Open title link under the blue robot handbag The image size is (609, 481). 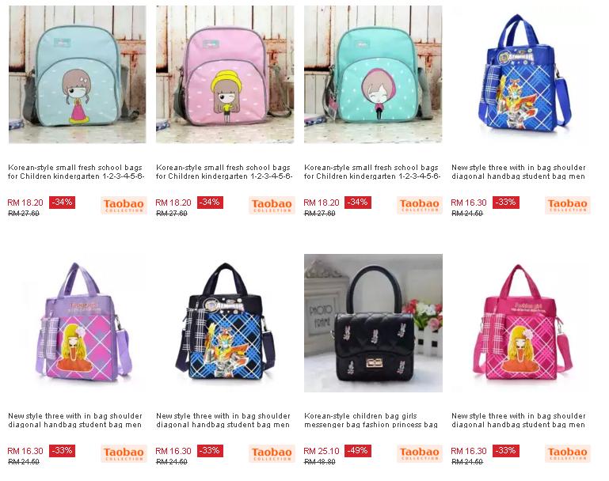(x=519, y=172)
